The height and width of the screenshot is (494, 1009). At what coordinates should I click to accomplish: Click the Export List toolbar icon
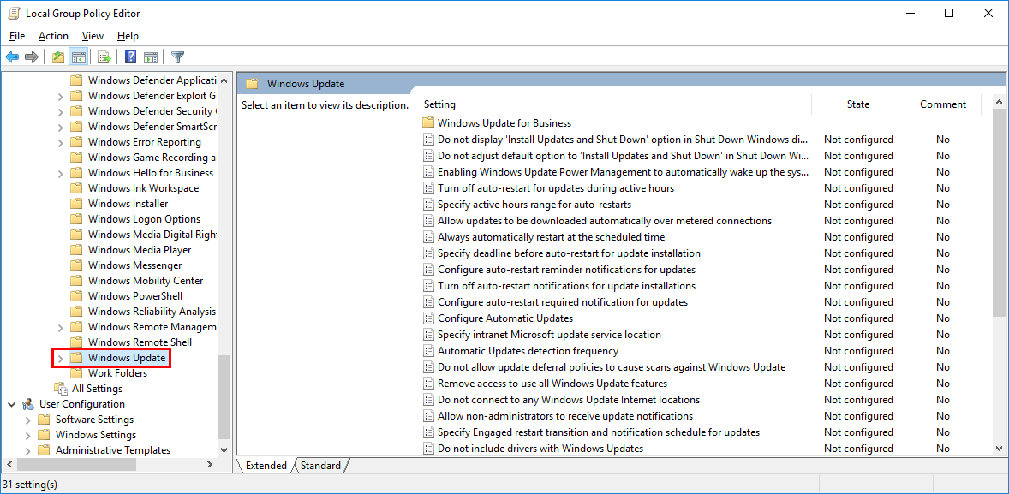point(104,57)
